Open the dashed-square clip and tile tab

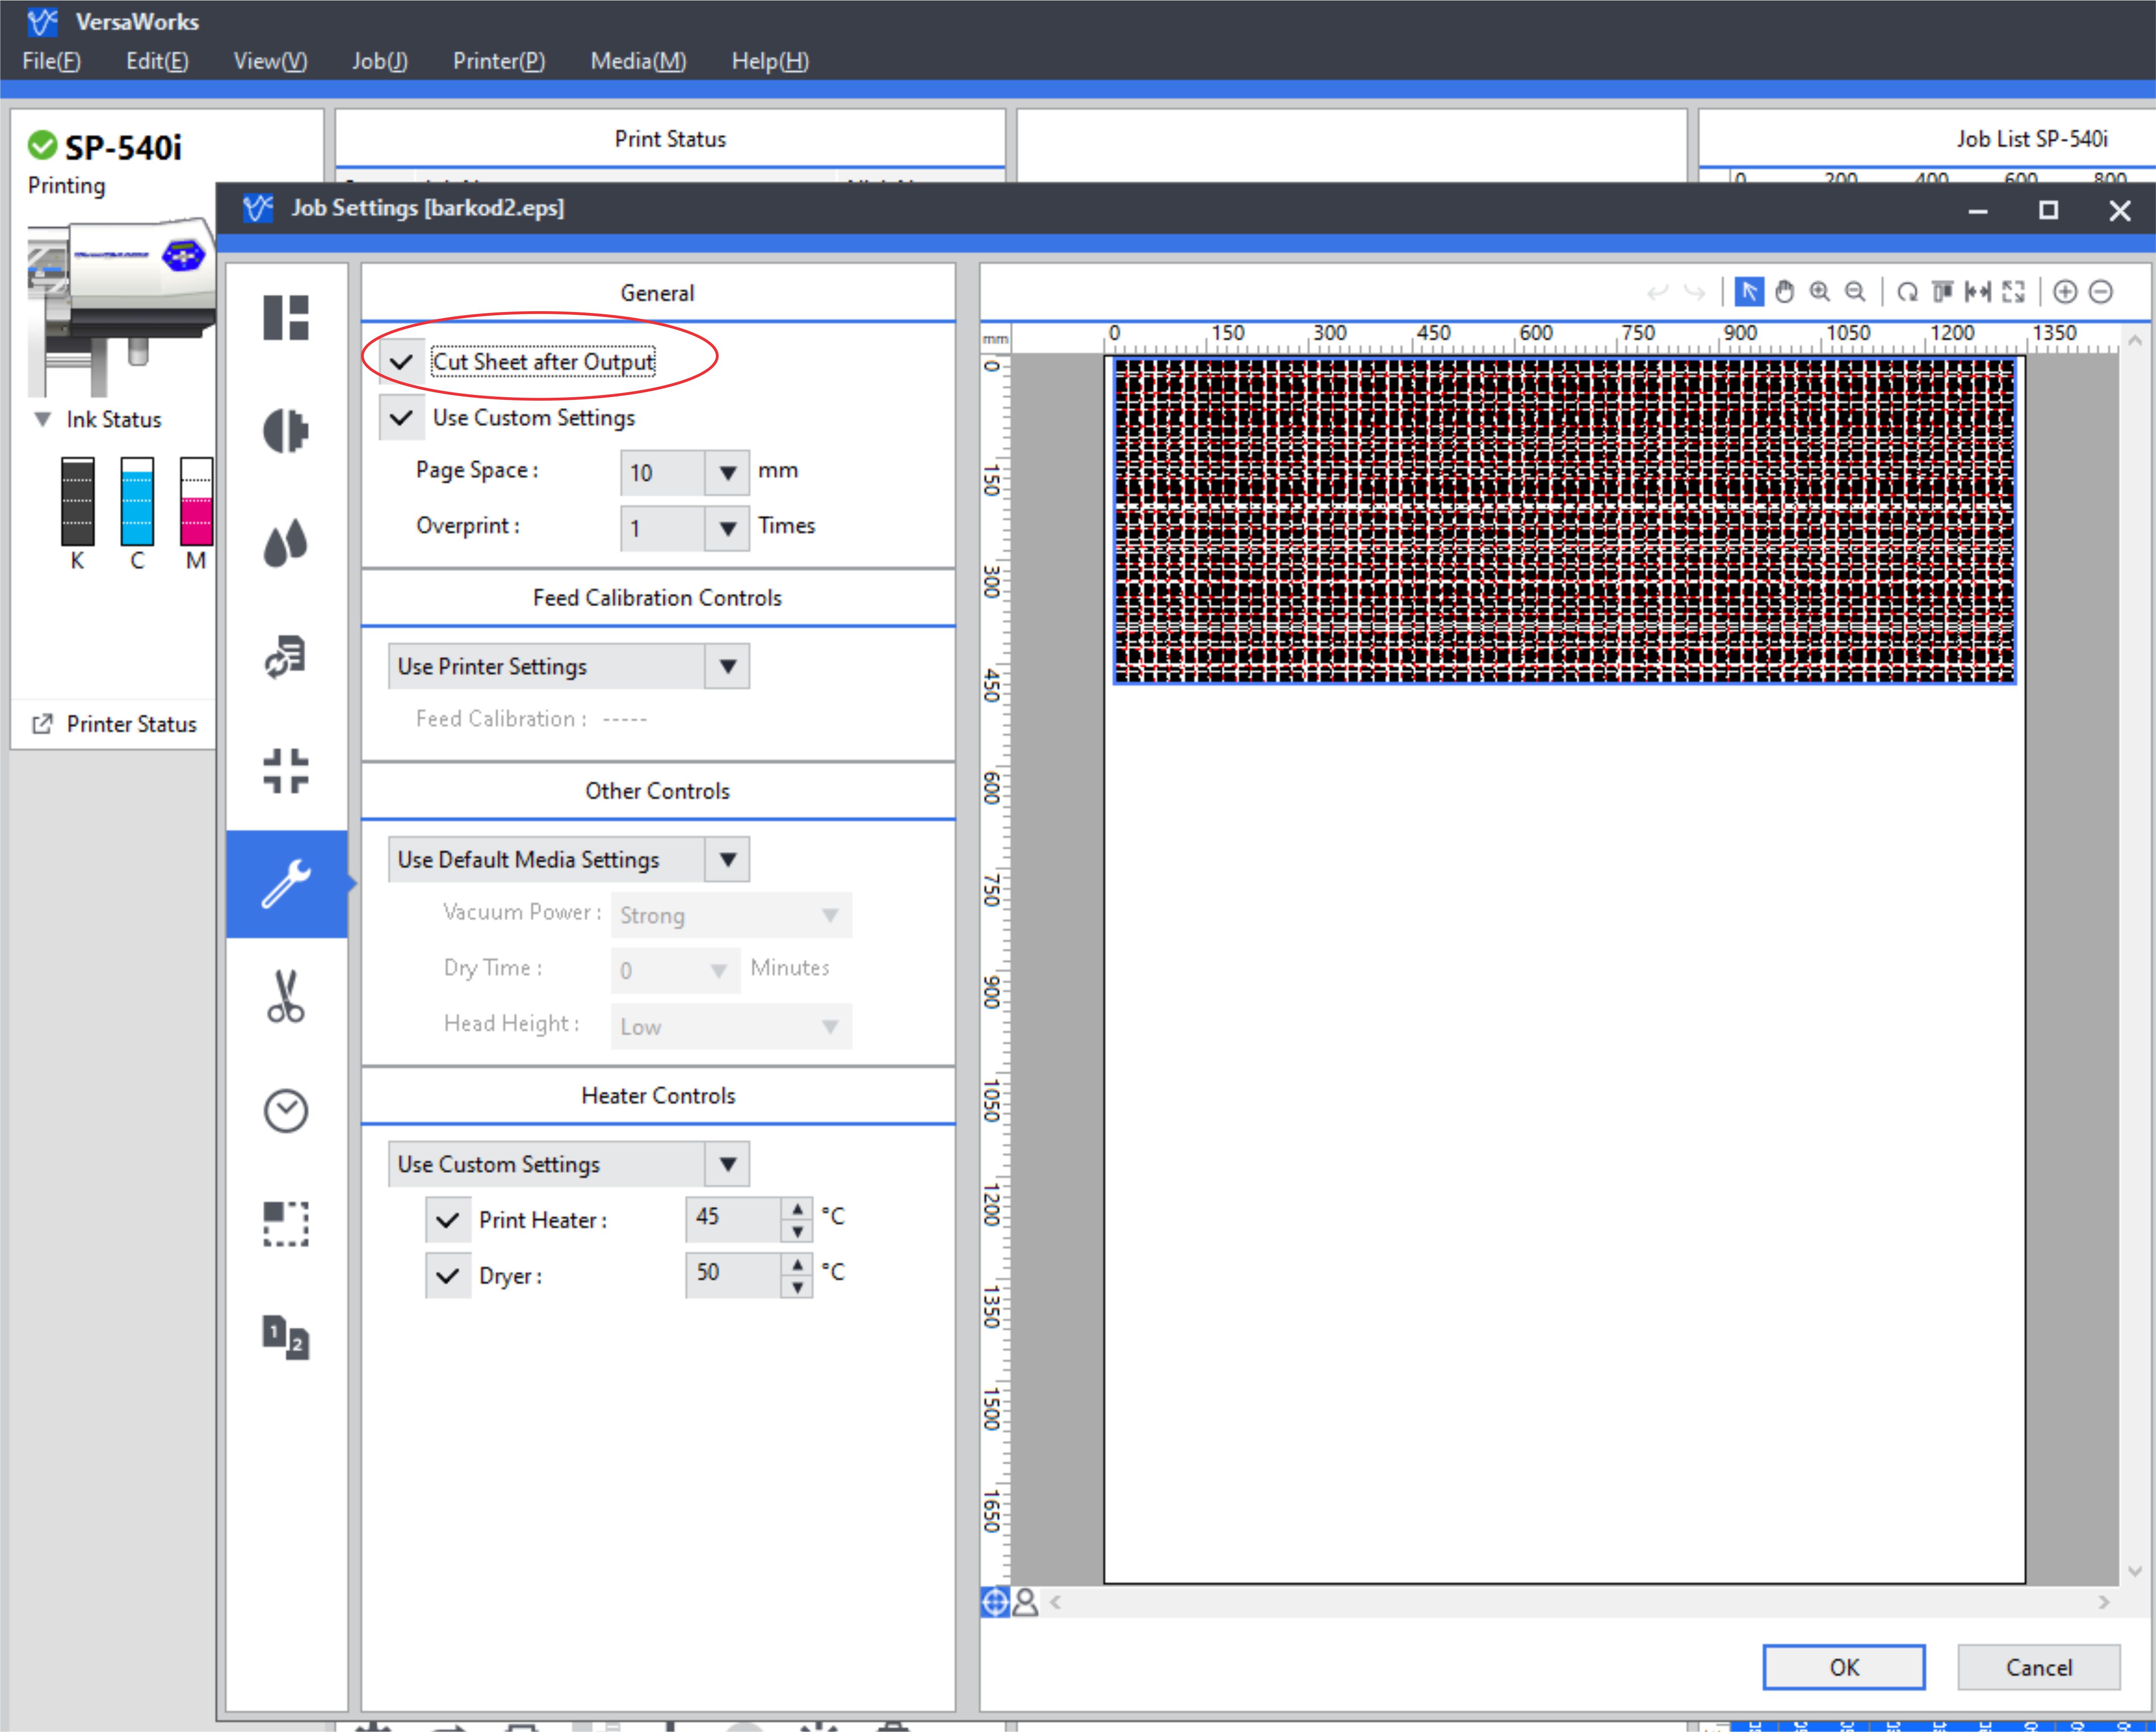[286, 1224]
